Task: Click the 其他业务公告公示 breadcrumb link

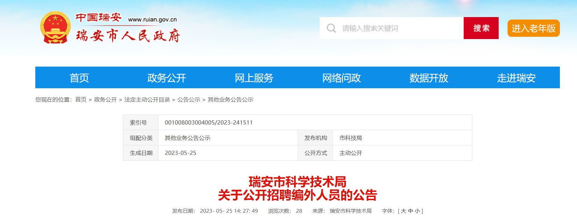Action: point(230,100)
